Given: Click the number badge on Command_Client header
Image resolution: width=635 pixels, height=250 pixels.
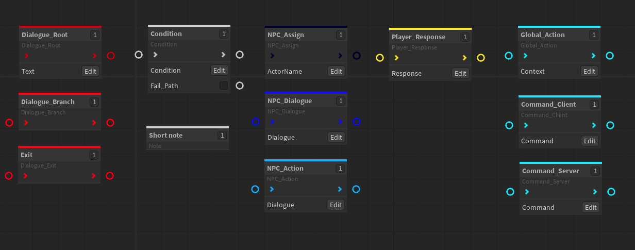Looking at the screenshot, I should (x=594, y=105).
